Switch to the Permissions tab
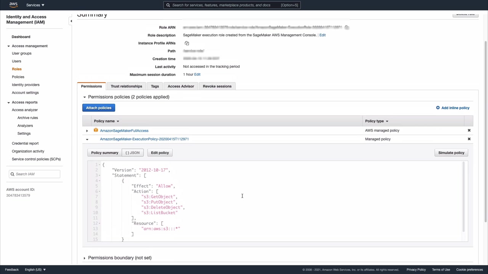 91,86
